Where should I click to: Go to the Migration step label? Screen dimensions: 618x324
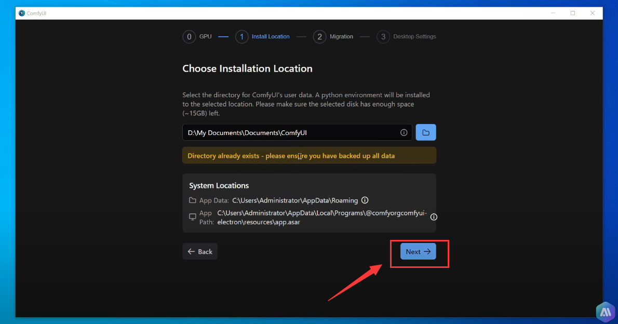click(x=341, y=36)
